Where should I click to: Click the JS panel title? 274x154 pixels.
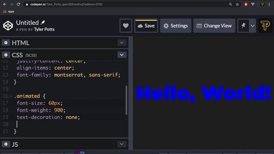coord(15,145)
